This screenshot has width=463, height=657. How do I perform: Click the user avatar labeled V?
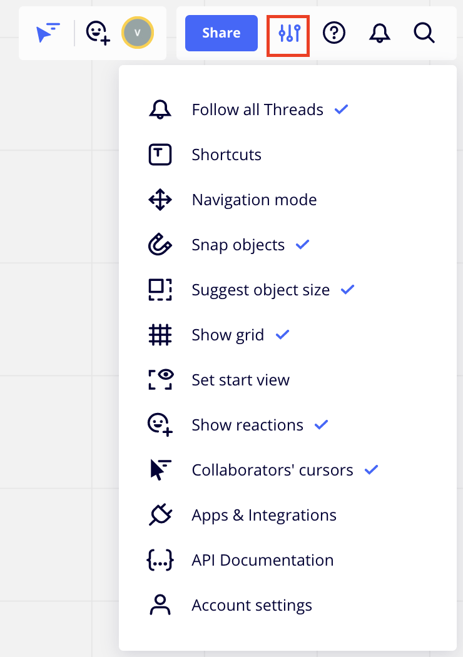[138, 33]
